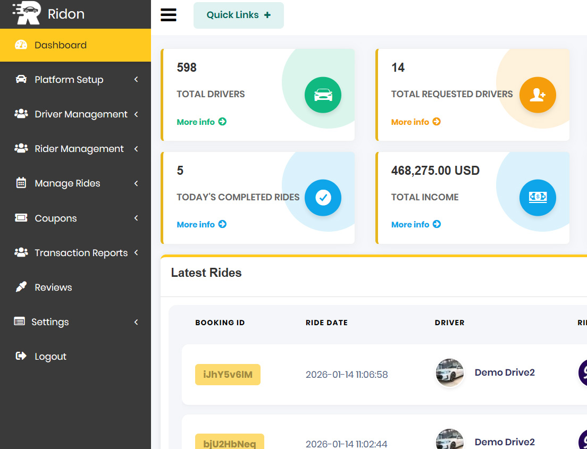Click the Logout icon in sidebar
Viewport: 587px width, 449px height.
20,356
